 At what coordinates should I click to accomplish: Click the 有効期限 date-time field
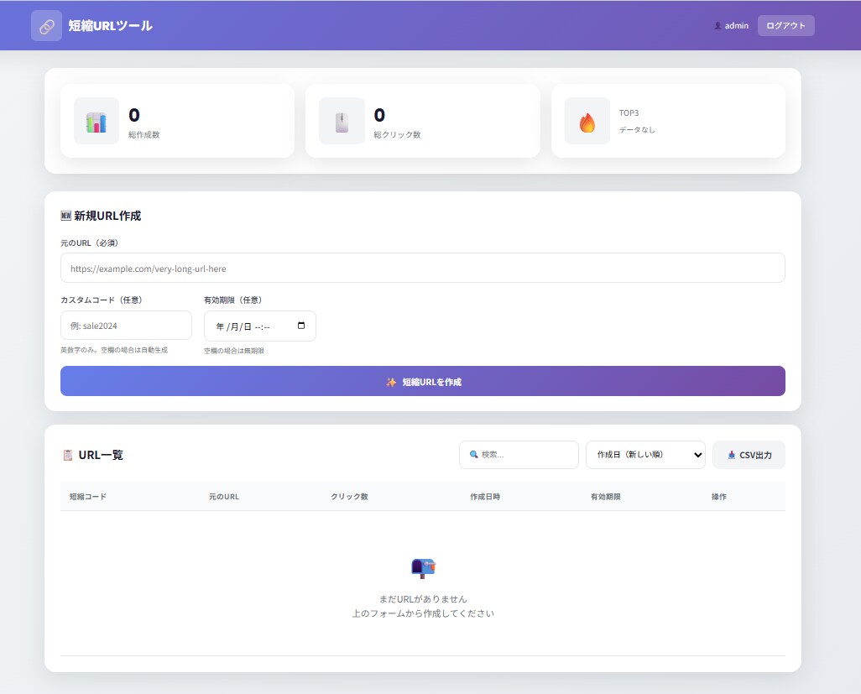coord(260,326)
